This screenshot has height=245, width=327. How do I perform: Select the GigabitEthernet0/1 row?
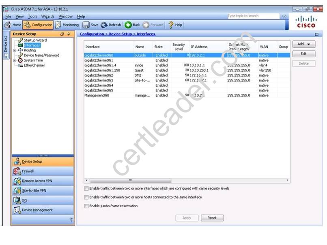click(187, 60)
